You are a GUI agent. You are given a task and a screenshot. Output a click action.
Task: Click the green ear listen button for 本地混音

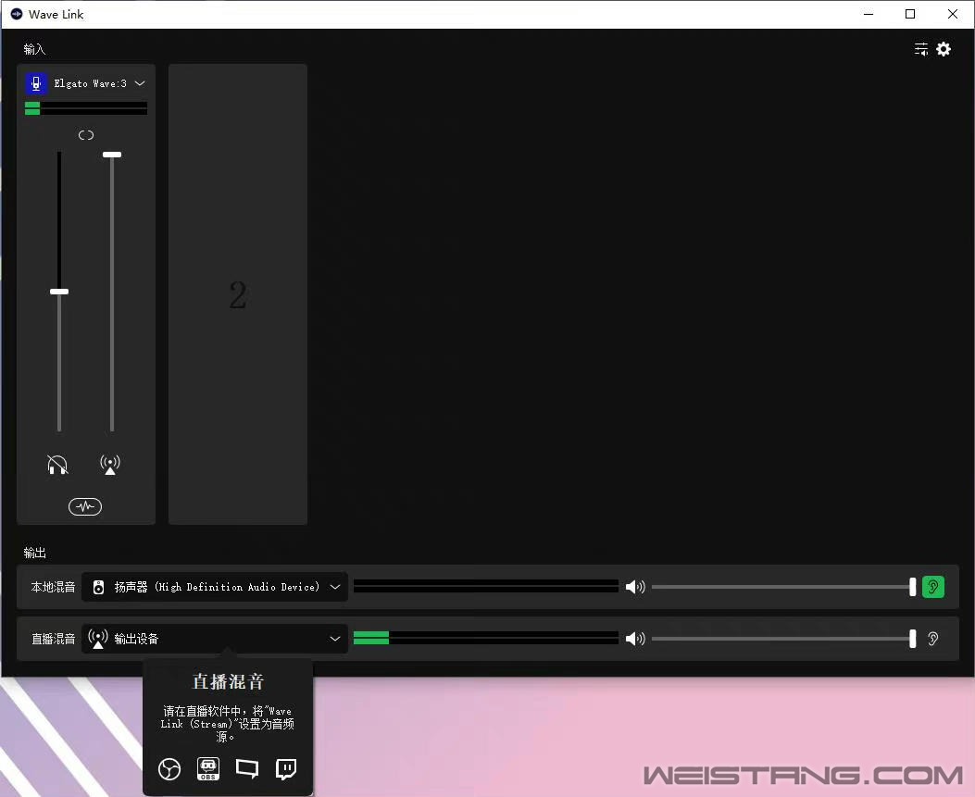point(932,587)
